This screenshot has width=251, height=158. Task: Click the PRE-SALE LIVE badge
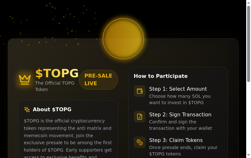click(x=98, y=80)
